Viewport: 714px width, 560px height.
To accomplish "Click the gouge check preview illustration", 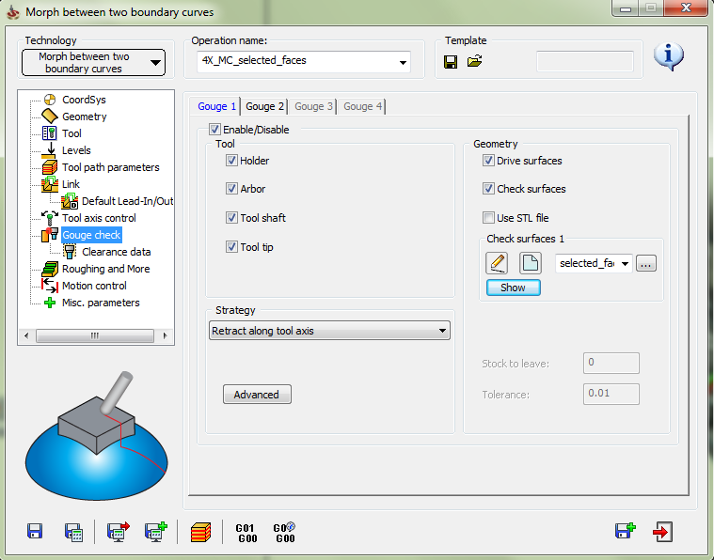I will 96,435.
